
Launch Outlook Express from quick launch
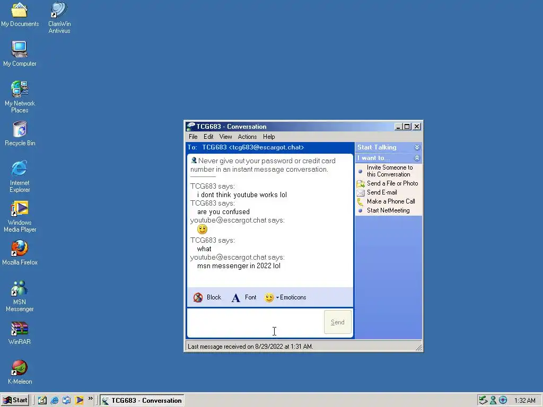[66, 401]
